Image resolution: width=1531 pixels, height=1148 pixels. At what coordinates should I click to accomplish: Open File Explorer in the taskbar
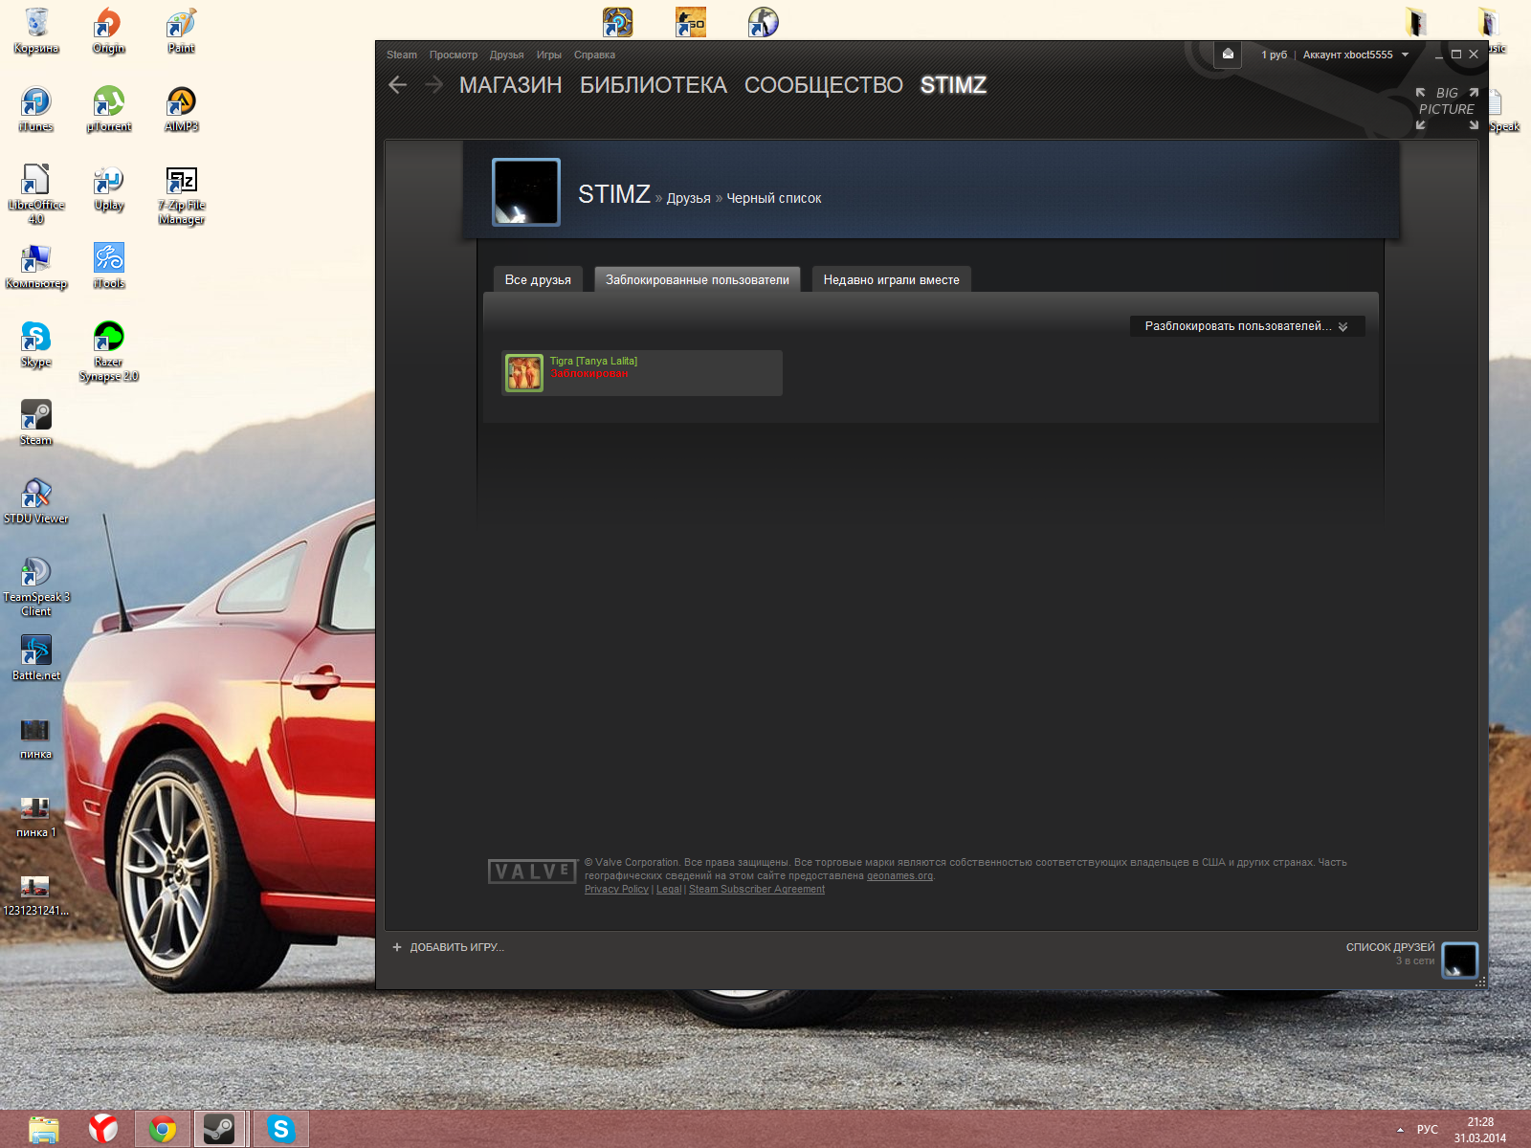(x=44, y=1130)
